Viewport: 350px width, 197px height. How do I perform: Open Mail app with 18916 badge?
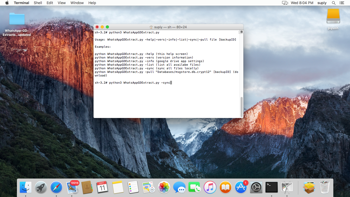point(72,187)
